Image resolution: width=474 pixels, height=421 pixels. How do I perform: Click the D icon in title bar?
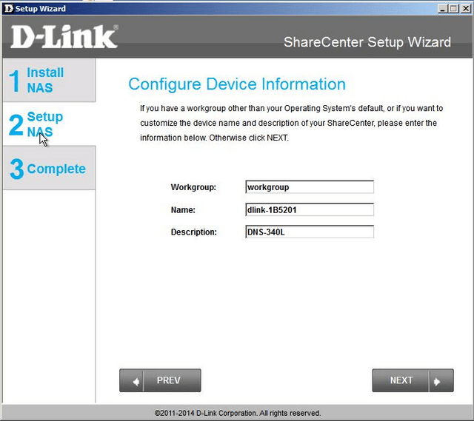(9, 8)
